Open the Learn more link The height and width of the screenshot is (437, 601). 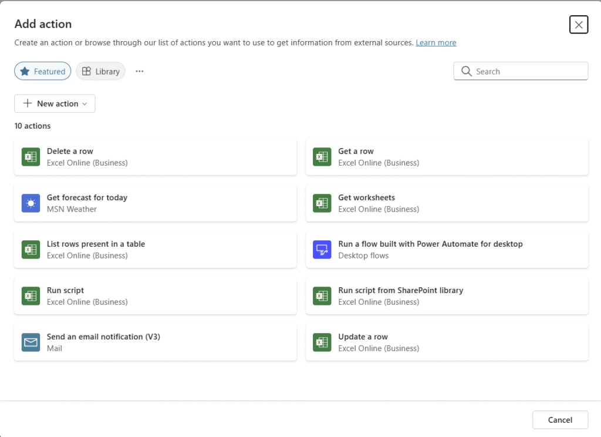pos(436,43)
